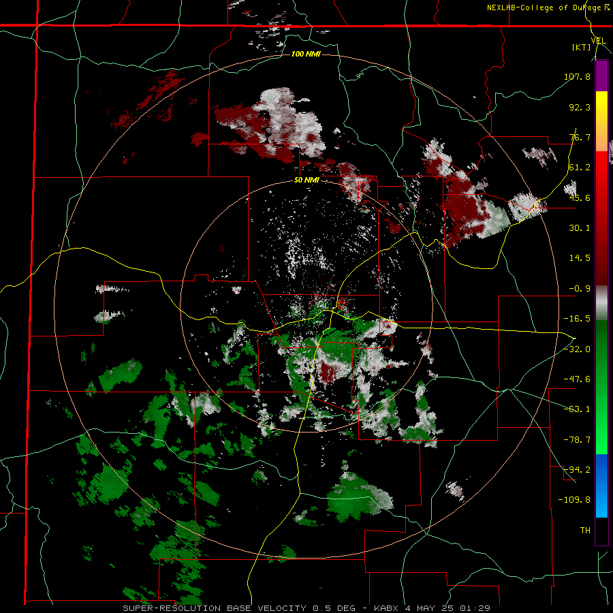This screenshot has height=613, width=613.
Task: Click the -109.8 legend value
Action: pos(574,500)
